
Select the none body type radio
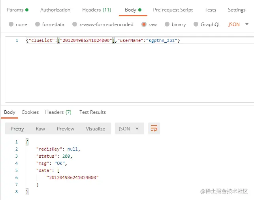(11, 25)
